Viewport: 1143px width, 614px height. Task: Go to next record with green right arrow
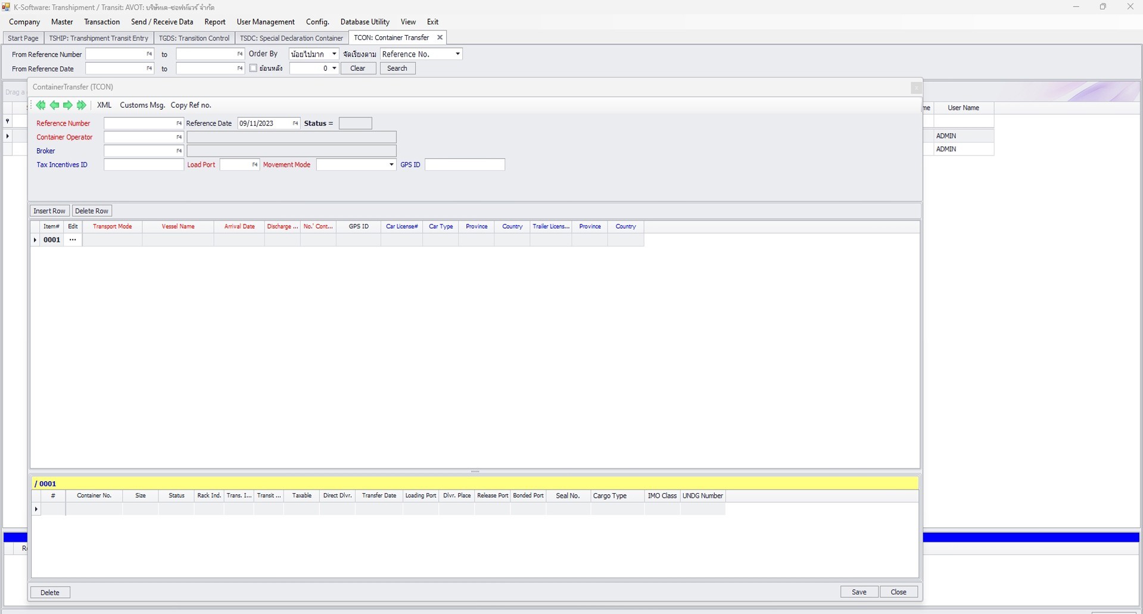tap(68, 105)
